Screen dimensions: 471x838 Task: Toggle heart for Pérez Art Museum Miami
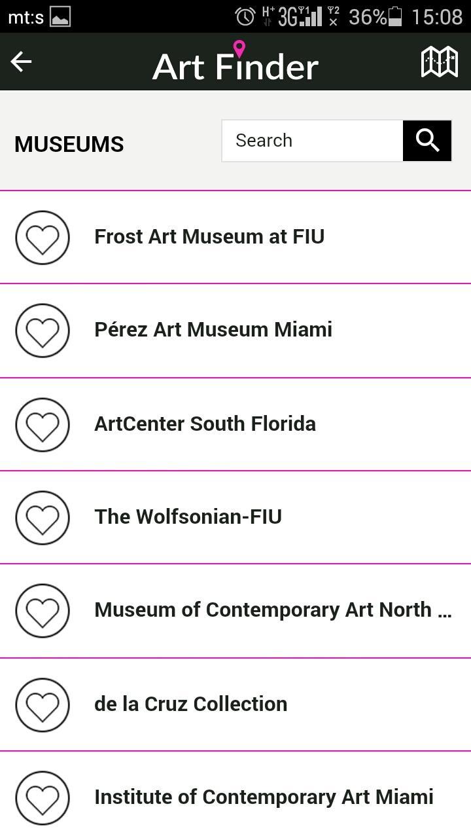coord(43,331)
